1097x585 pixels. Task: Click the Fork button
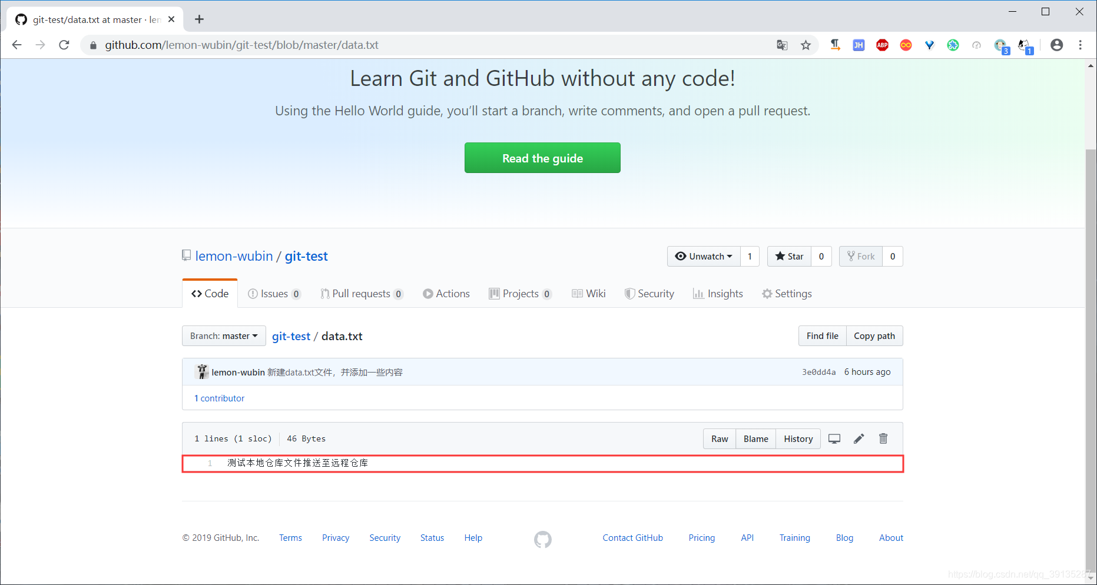point(861,256)
